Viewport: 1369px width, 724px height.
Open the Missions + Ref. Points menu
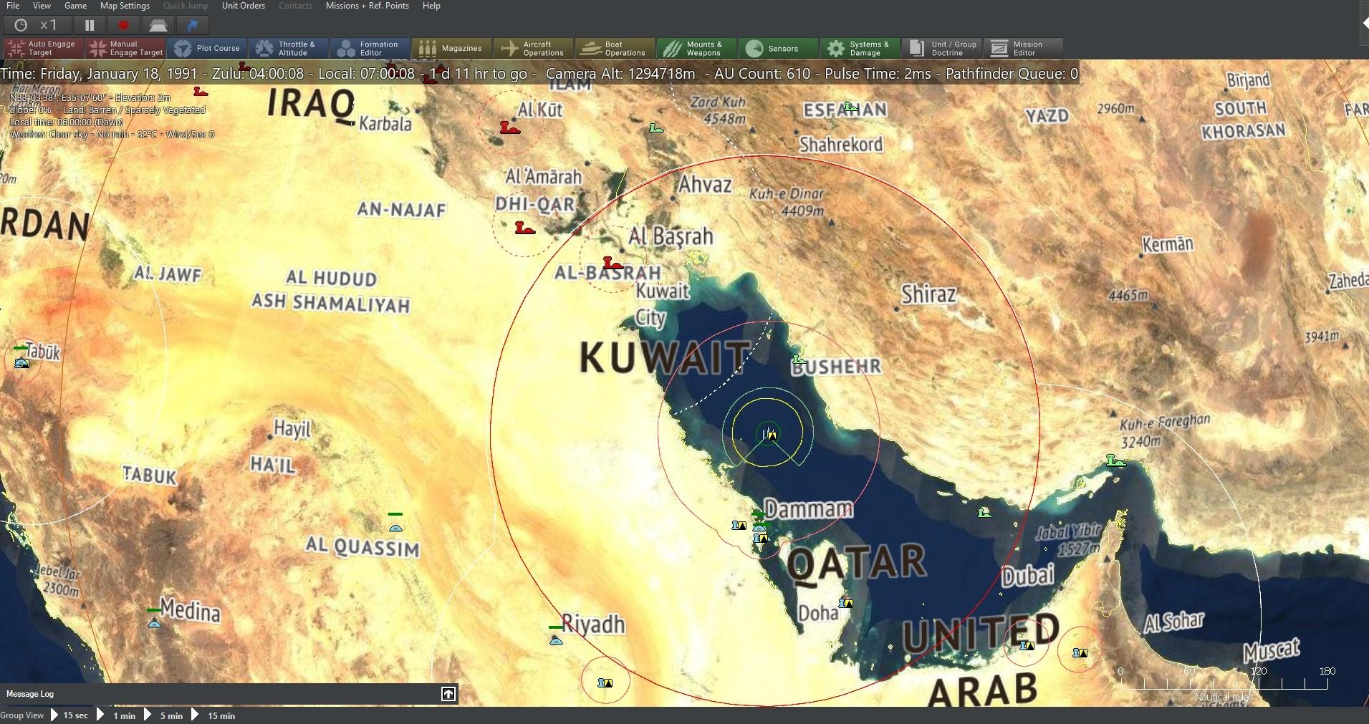[x=368, y=6]
